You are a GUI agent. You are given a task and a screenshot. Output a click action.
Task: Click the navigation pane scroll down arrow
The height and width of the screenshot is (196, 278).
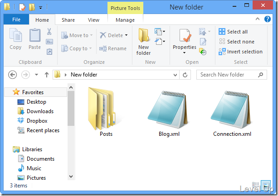point(71,177)
